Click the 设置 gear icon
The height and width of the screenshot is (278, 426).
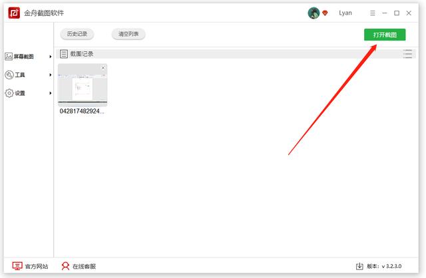click(x=9, y=93)
